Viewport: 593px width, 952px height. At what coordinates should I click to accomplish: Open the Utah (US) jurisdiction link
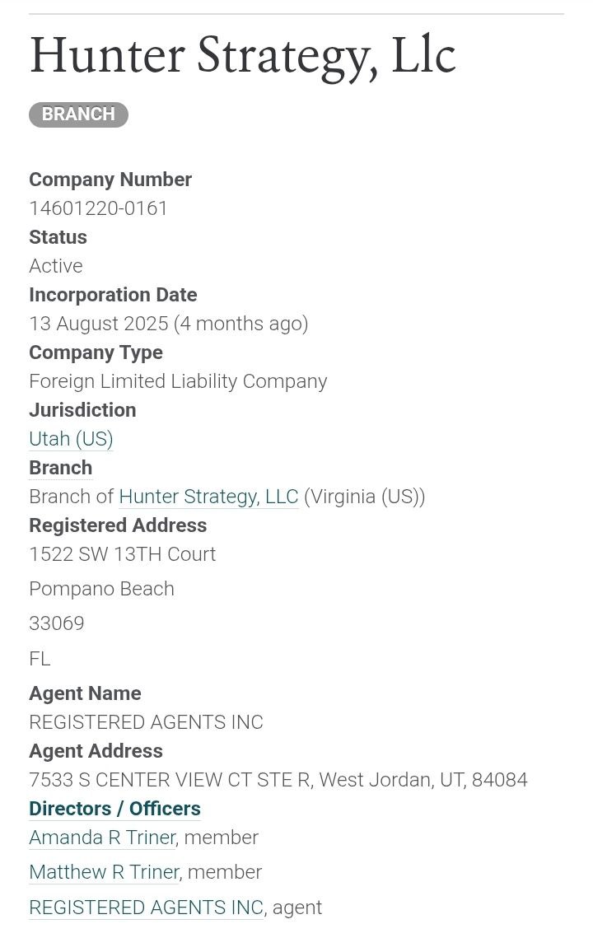coord(71,439)
